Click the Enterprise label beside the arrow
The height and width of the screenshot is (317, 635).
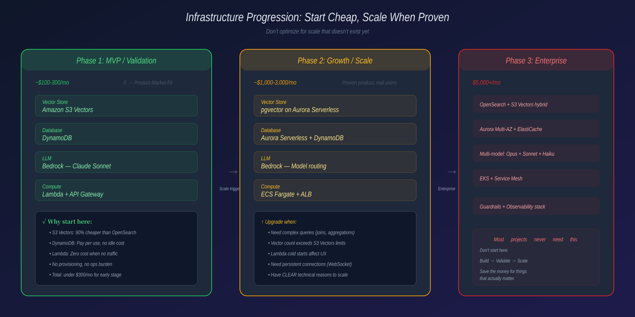447,189
